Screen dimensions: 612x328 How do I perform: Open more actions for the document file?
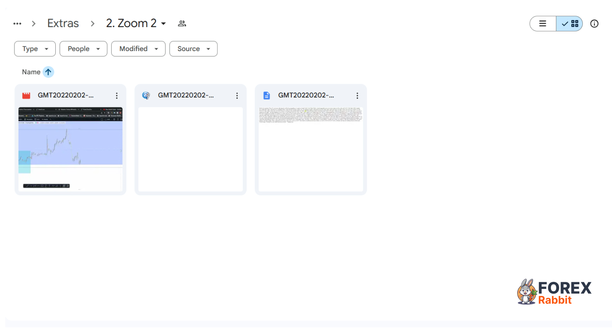[x=357, y=96]
